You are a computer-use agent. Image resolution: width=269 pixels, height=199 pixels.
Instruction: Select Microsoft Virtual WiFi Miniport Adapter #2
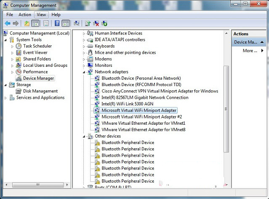click(x=142, y=117)
